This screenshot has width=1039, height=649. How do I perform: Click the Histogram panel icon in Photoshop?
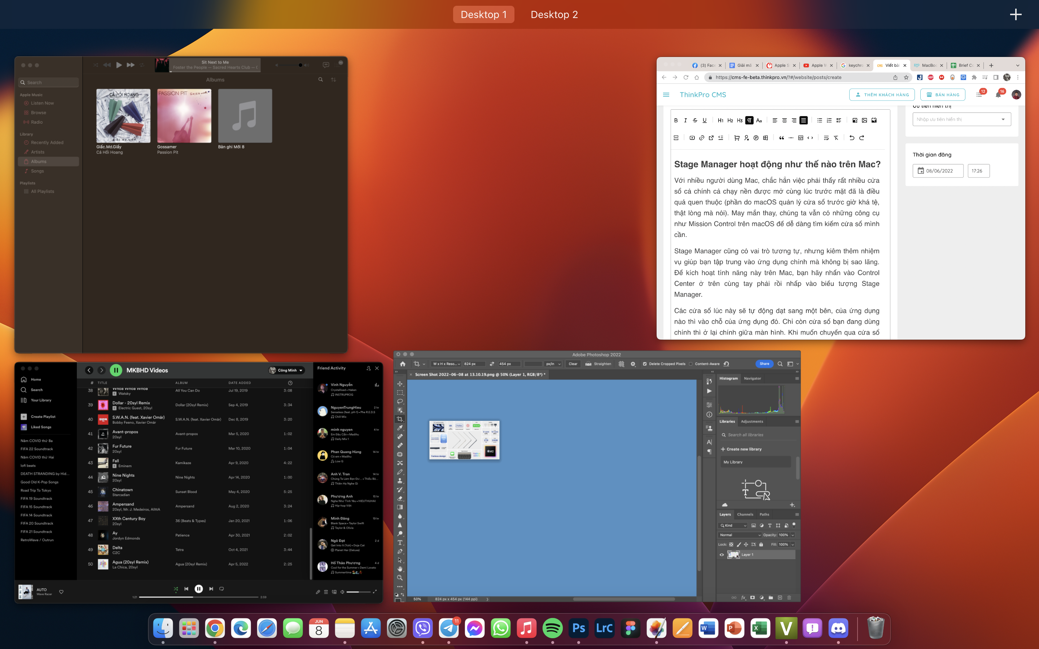(x=729, y=379)
